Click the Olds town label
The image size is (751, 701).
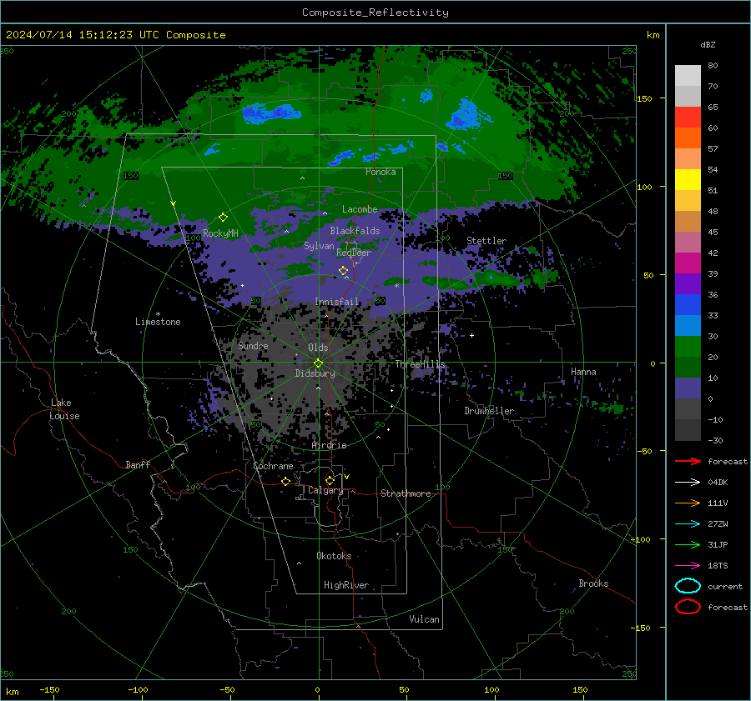[318, 348]
